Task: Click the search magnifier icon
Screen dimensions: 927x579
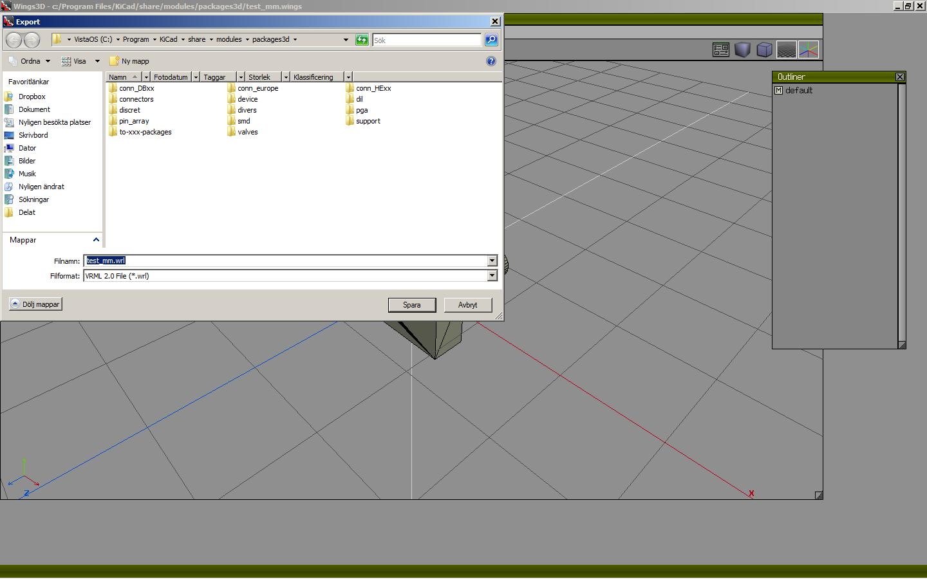Action: pyautogui.click(x=491, y=40)
